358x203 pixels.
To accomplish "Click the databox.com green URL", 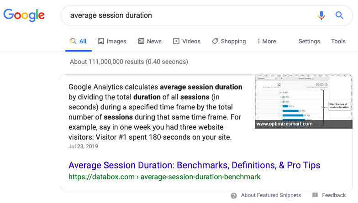I will click(164, 177).
